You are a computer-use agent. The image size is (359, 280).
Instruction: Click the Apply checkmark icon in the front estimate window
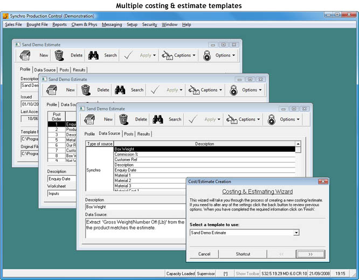click(193, 119)
